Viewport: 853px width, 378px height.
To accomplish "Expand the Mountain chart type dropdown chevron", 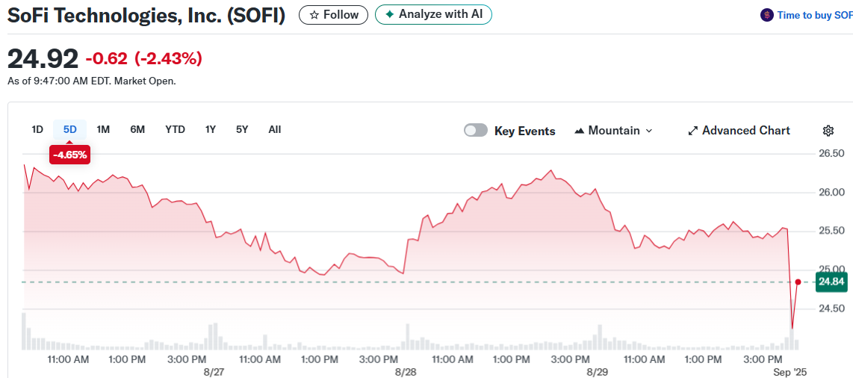I will (x=648, y=131).
